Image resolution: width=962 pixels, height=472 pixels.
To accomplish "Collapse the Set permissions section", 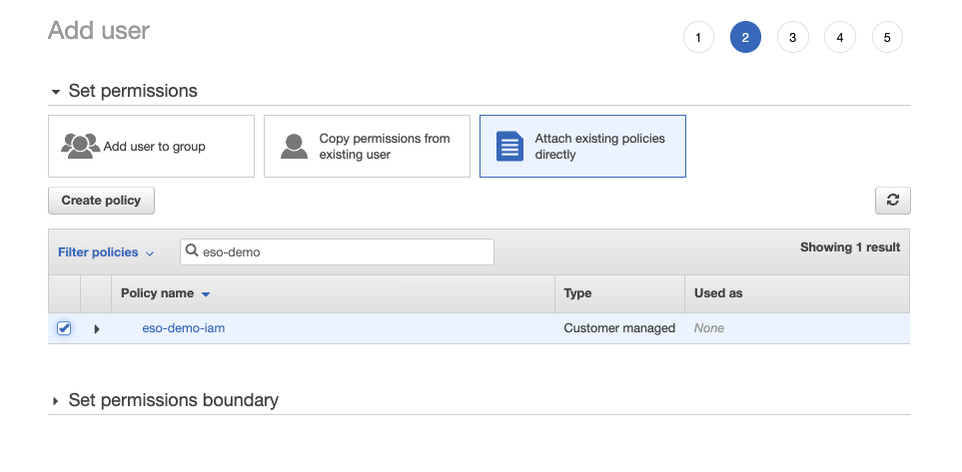I will coord(56,92).
